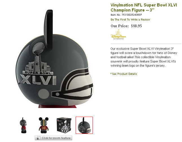Click the Our Price $18.95 text
This screenshot has width=182, height=142.
point(126,26)
